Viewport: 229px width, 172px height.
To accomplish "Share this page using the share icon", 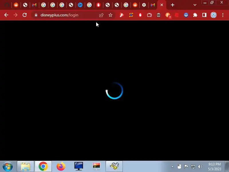I will 101,15.
